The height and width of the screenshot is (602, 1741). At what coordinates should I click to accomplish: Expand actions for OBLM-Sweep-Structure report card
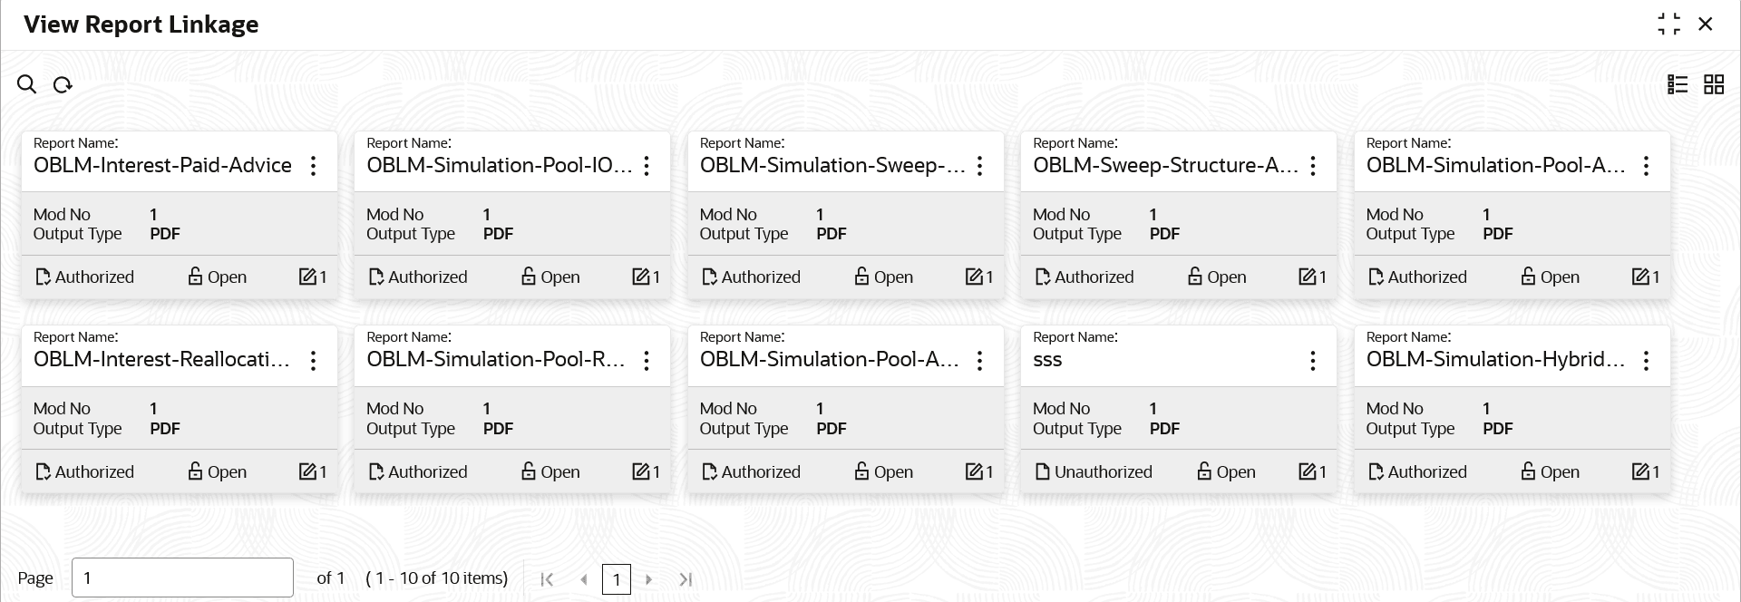point(1313,166)
